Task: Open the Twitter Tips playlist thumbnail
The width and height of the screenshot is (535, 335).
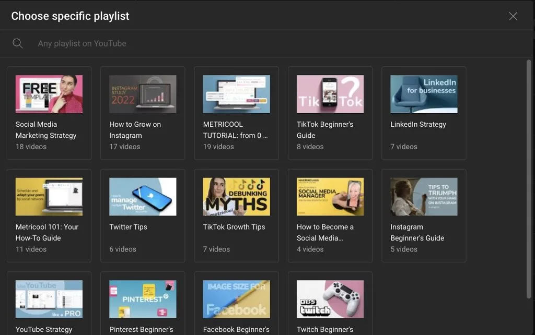Action: click(x=143, y=197)
